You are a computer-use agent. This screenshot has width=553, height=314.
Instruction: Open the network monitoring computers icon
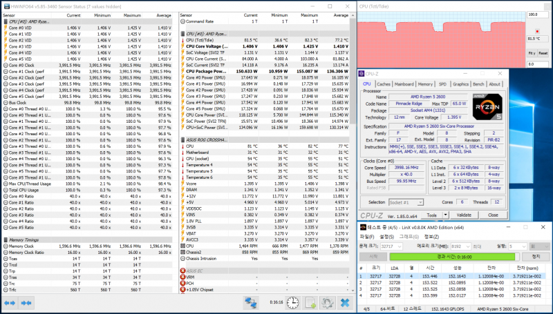251,303
